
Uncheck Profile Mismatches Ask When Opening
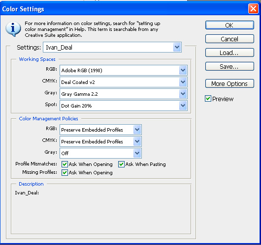click(x=65, y=164)
